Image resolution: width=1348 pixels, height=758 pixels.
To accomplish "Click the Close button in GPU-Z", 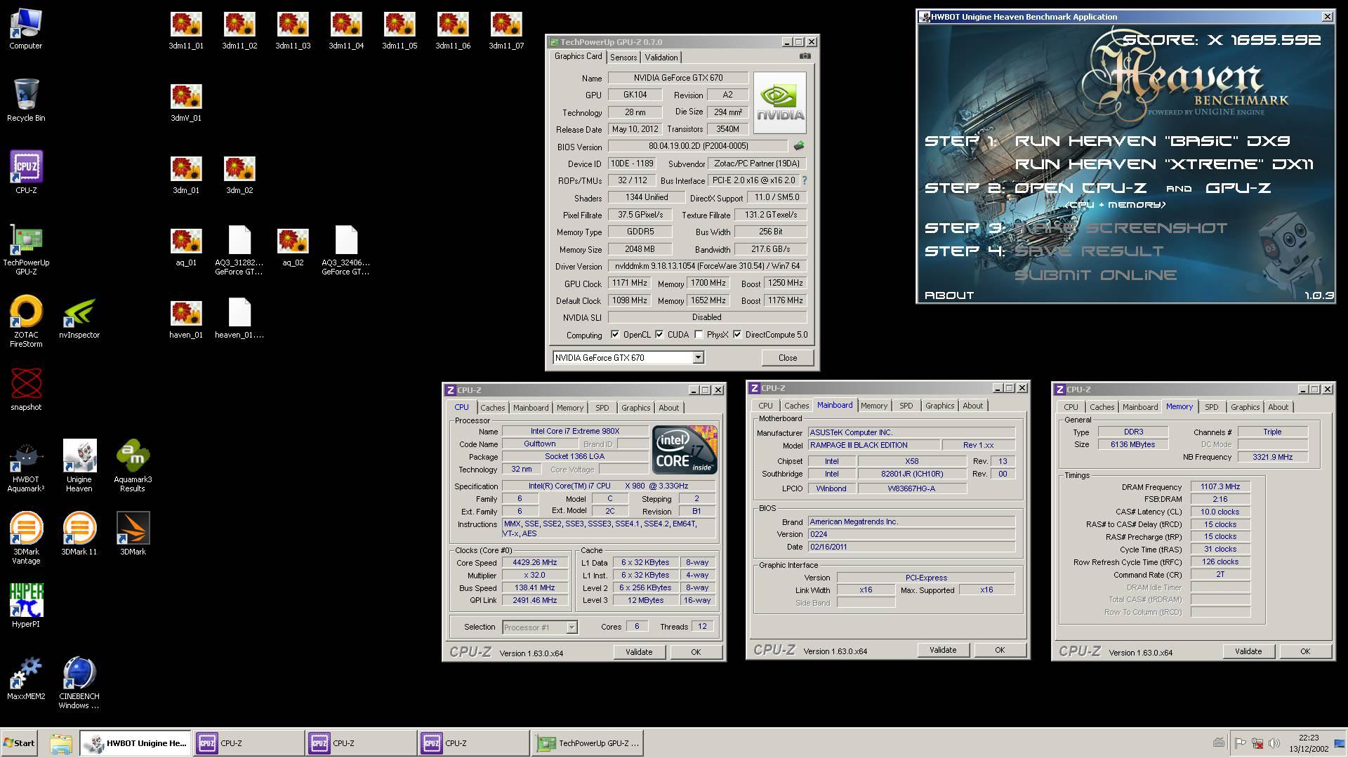I will (x=788, y=357).
